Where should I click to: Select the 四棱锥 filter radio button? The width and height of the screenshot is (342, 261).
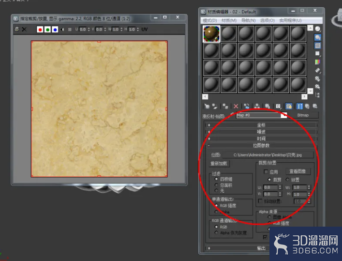[216, 179]
